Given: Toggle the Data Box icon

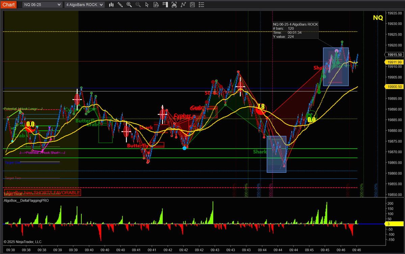Looking at the screenshot, I should click(x=156, y=5).
